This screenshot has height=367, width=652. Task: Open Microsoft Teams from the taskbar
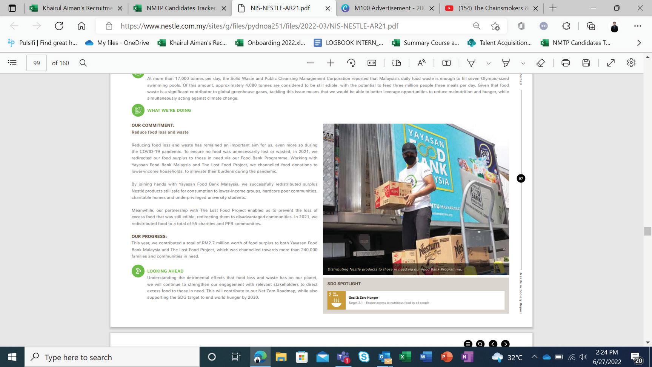pyautogui.click(x=343, y=357)
